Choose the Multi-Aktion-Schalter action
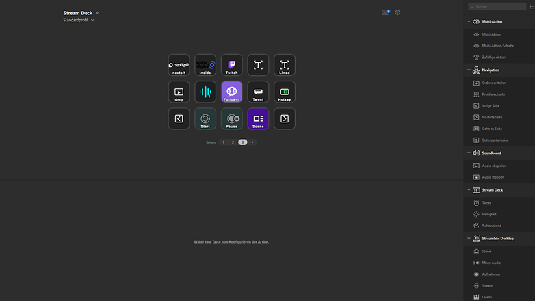Viewport: 535px width, 301px height. point(499,46)
